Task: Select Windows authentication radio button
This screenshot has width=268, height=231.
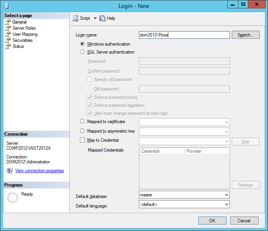Action: [x=82, y=44]
